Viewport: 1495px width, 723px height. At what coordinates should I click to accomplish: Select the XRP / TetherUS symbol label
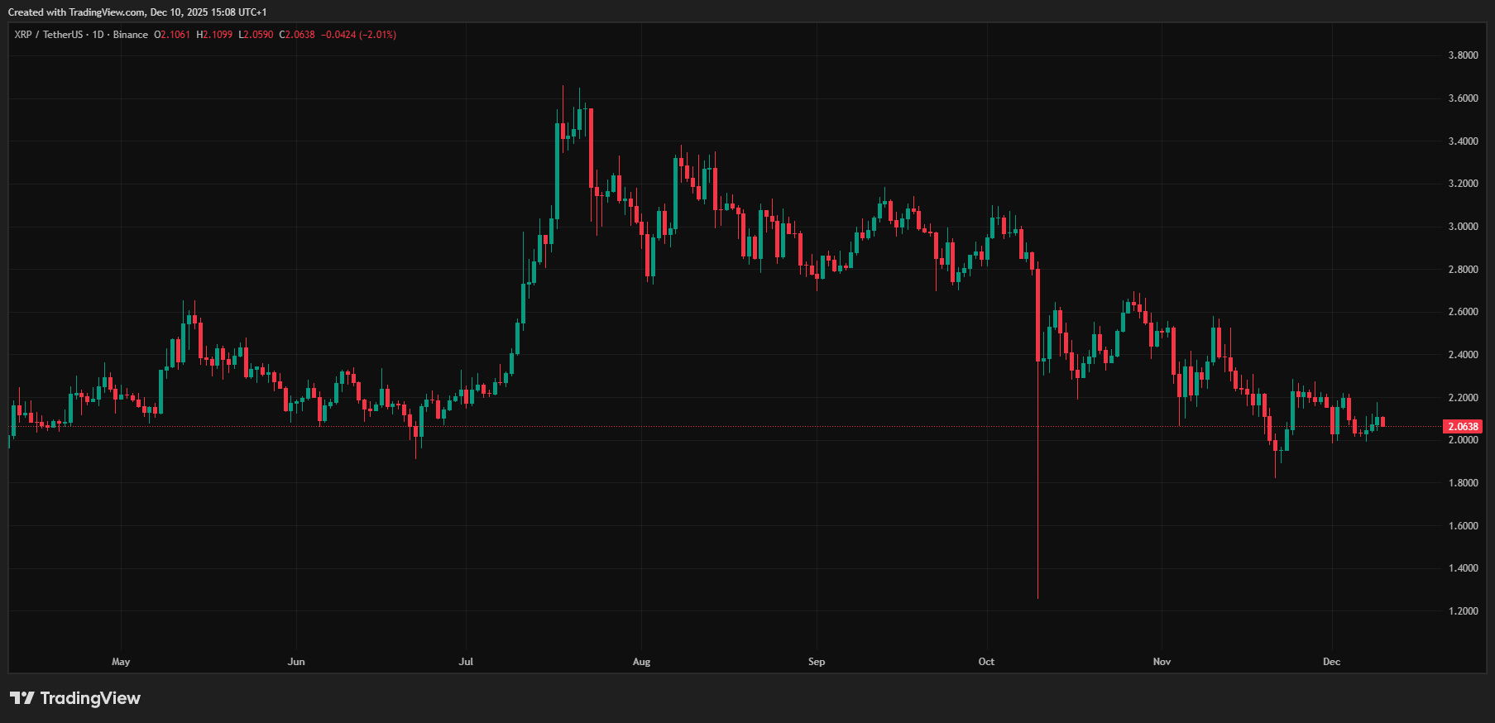pos(49,35)
